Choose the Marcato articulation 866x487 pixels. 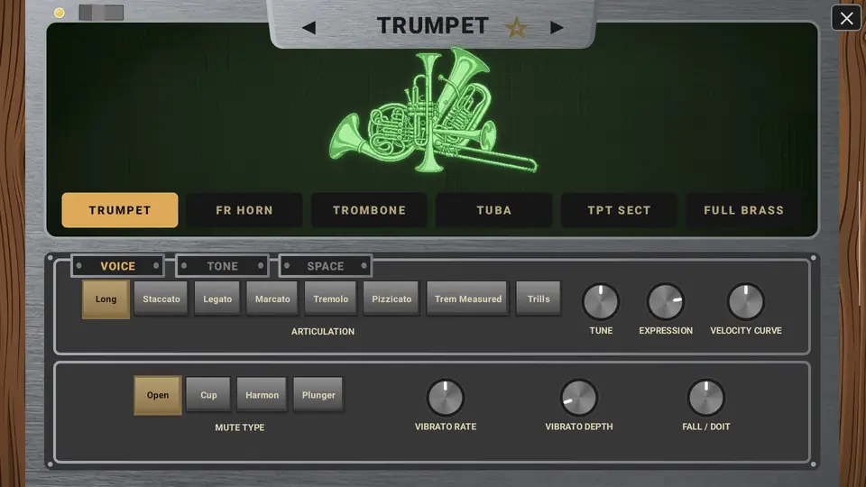point(272,299)
